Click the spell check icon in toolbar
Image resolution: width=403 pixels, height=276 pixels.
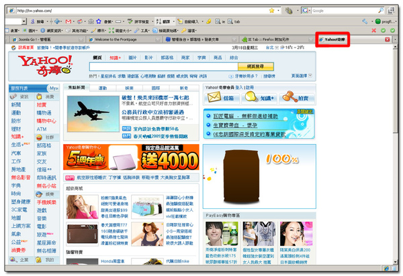point(130,21)
